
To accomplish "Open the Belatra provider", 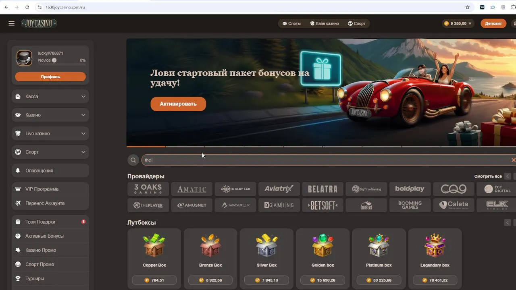I will 322,189.
